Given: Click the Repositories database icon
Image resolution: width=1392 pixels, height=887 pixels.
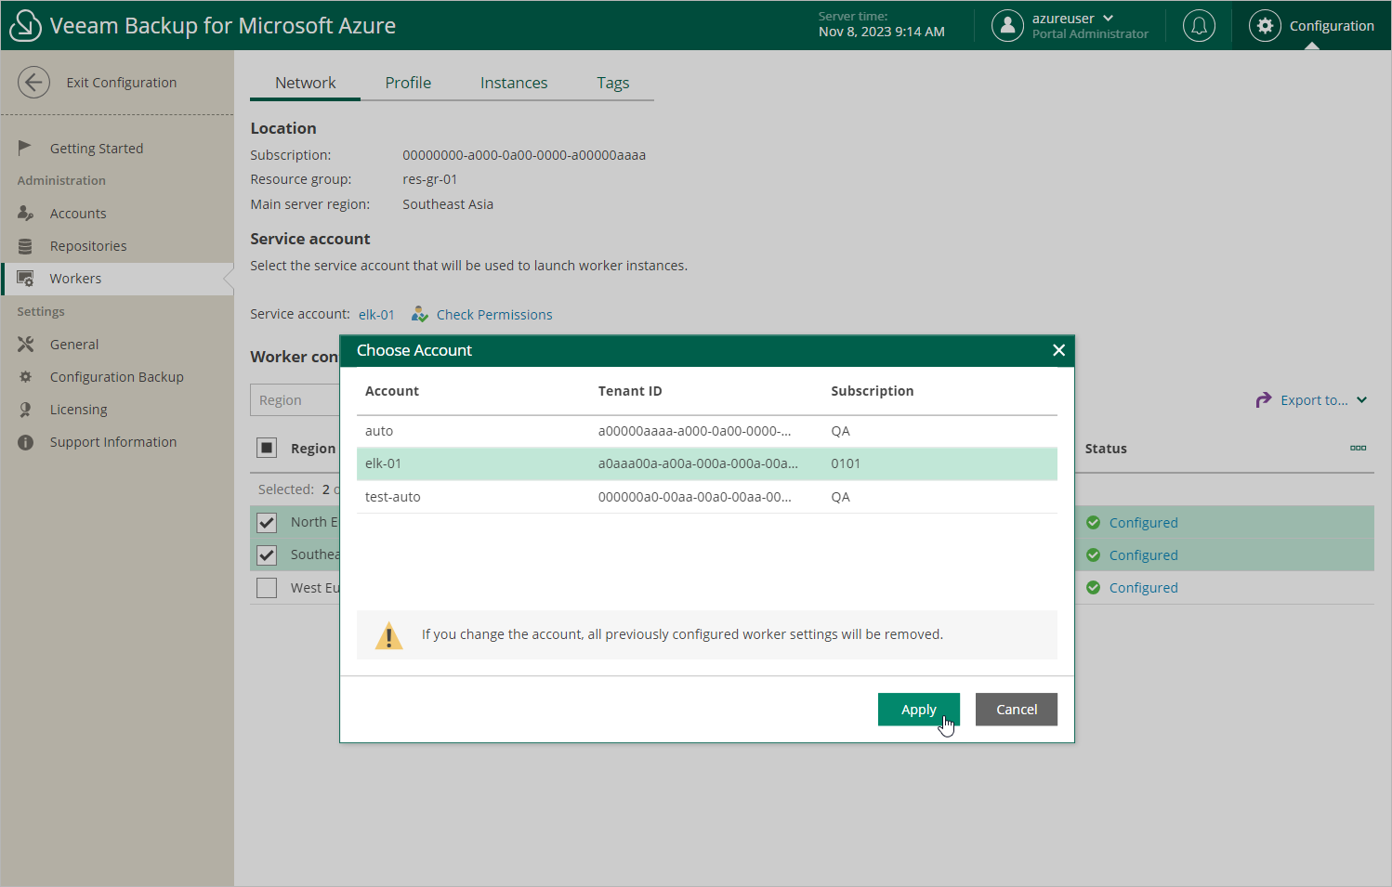Looking at the screenshot, I should (x=25, y=246).
